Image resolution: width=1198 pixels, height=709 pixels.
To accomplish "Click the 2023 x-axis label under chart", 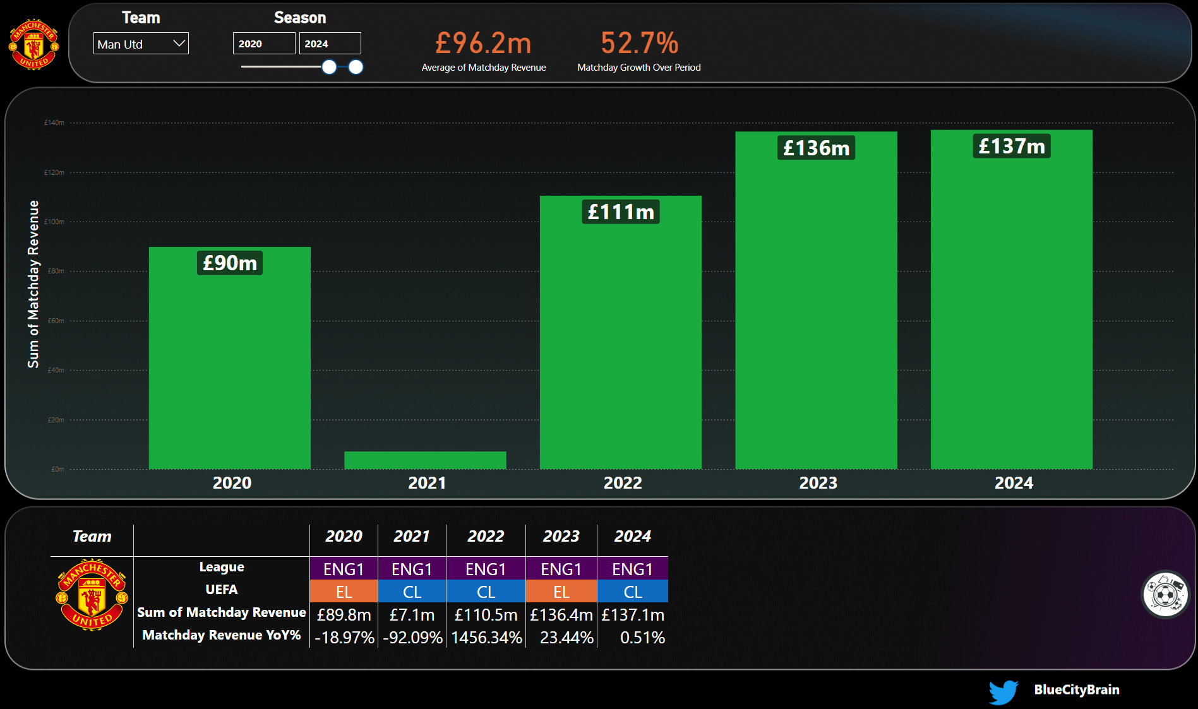I will [x=818, y=483].
